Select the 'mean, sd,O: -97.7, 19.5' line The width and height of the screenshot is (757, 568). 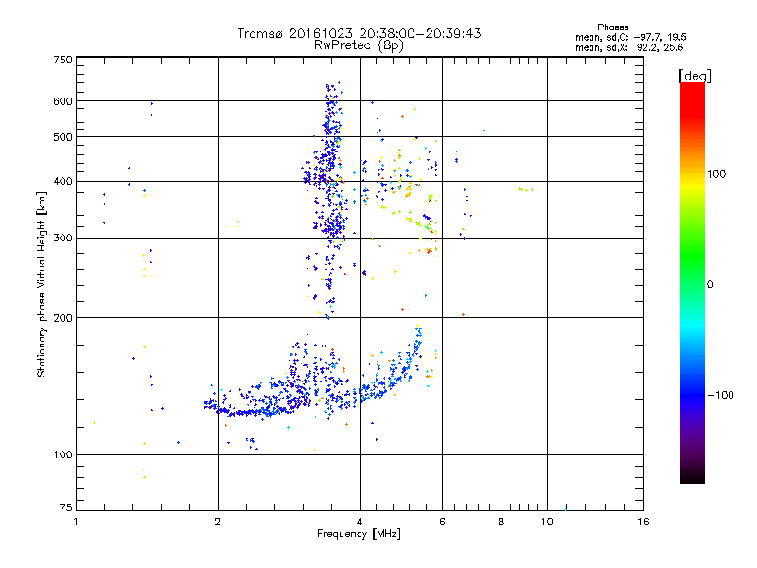[631, 37]
